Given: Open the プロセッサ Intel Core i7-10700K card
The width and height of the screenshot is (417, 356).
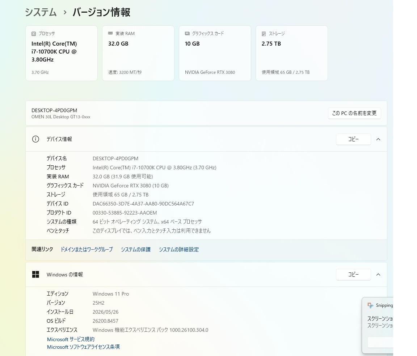Looking at the screenshot, I should pyautogui.click(x=62, y=53).
